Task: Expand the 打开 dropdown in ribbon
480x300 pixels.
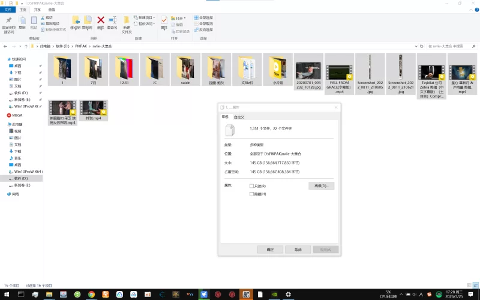Action: [179, 18]
